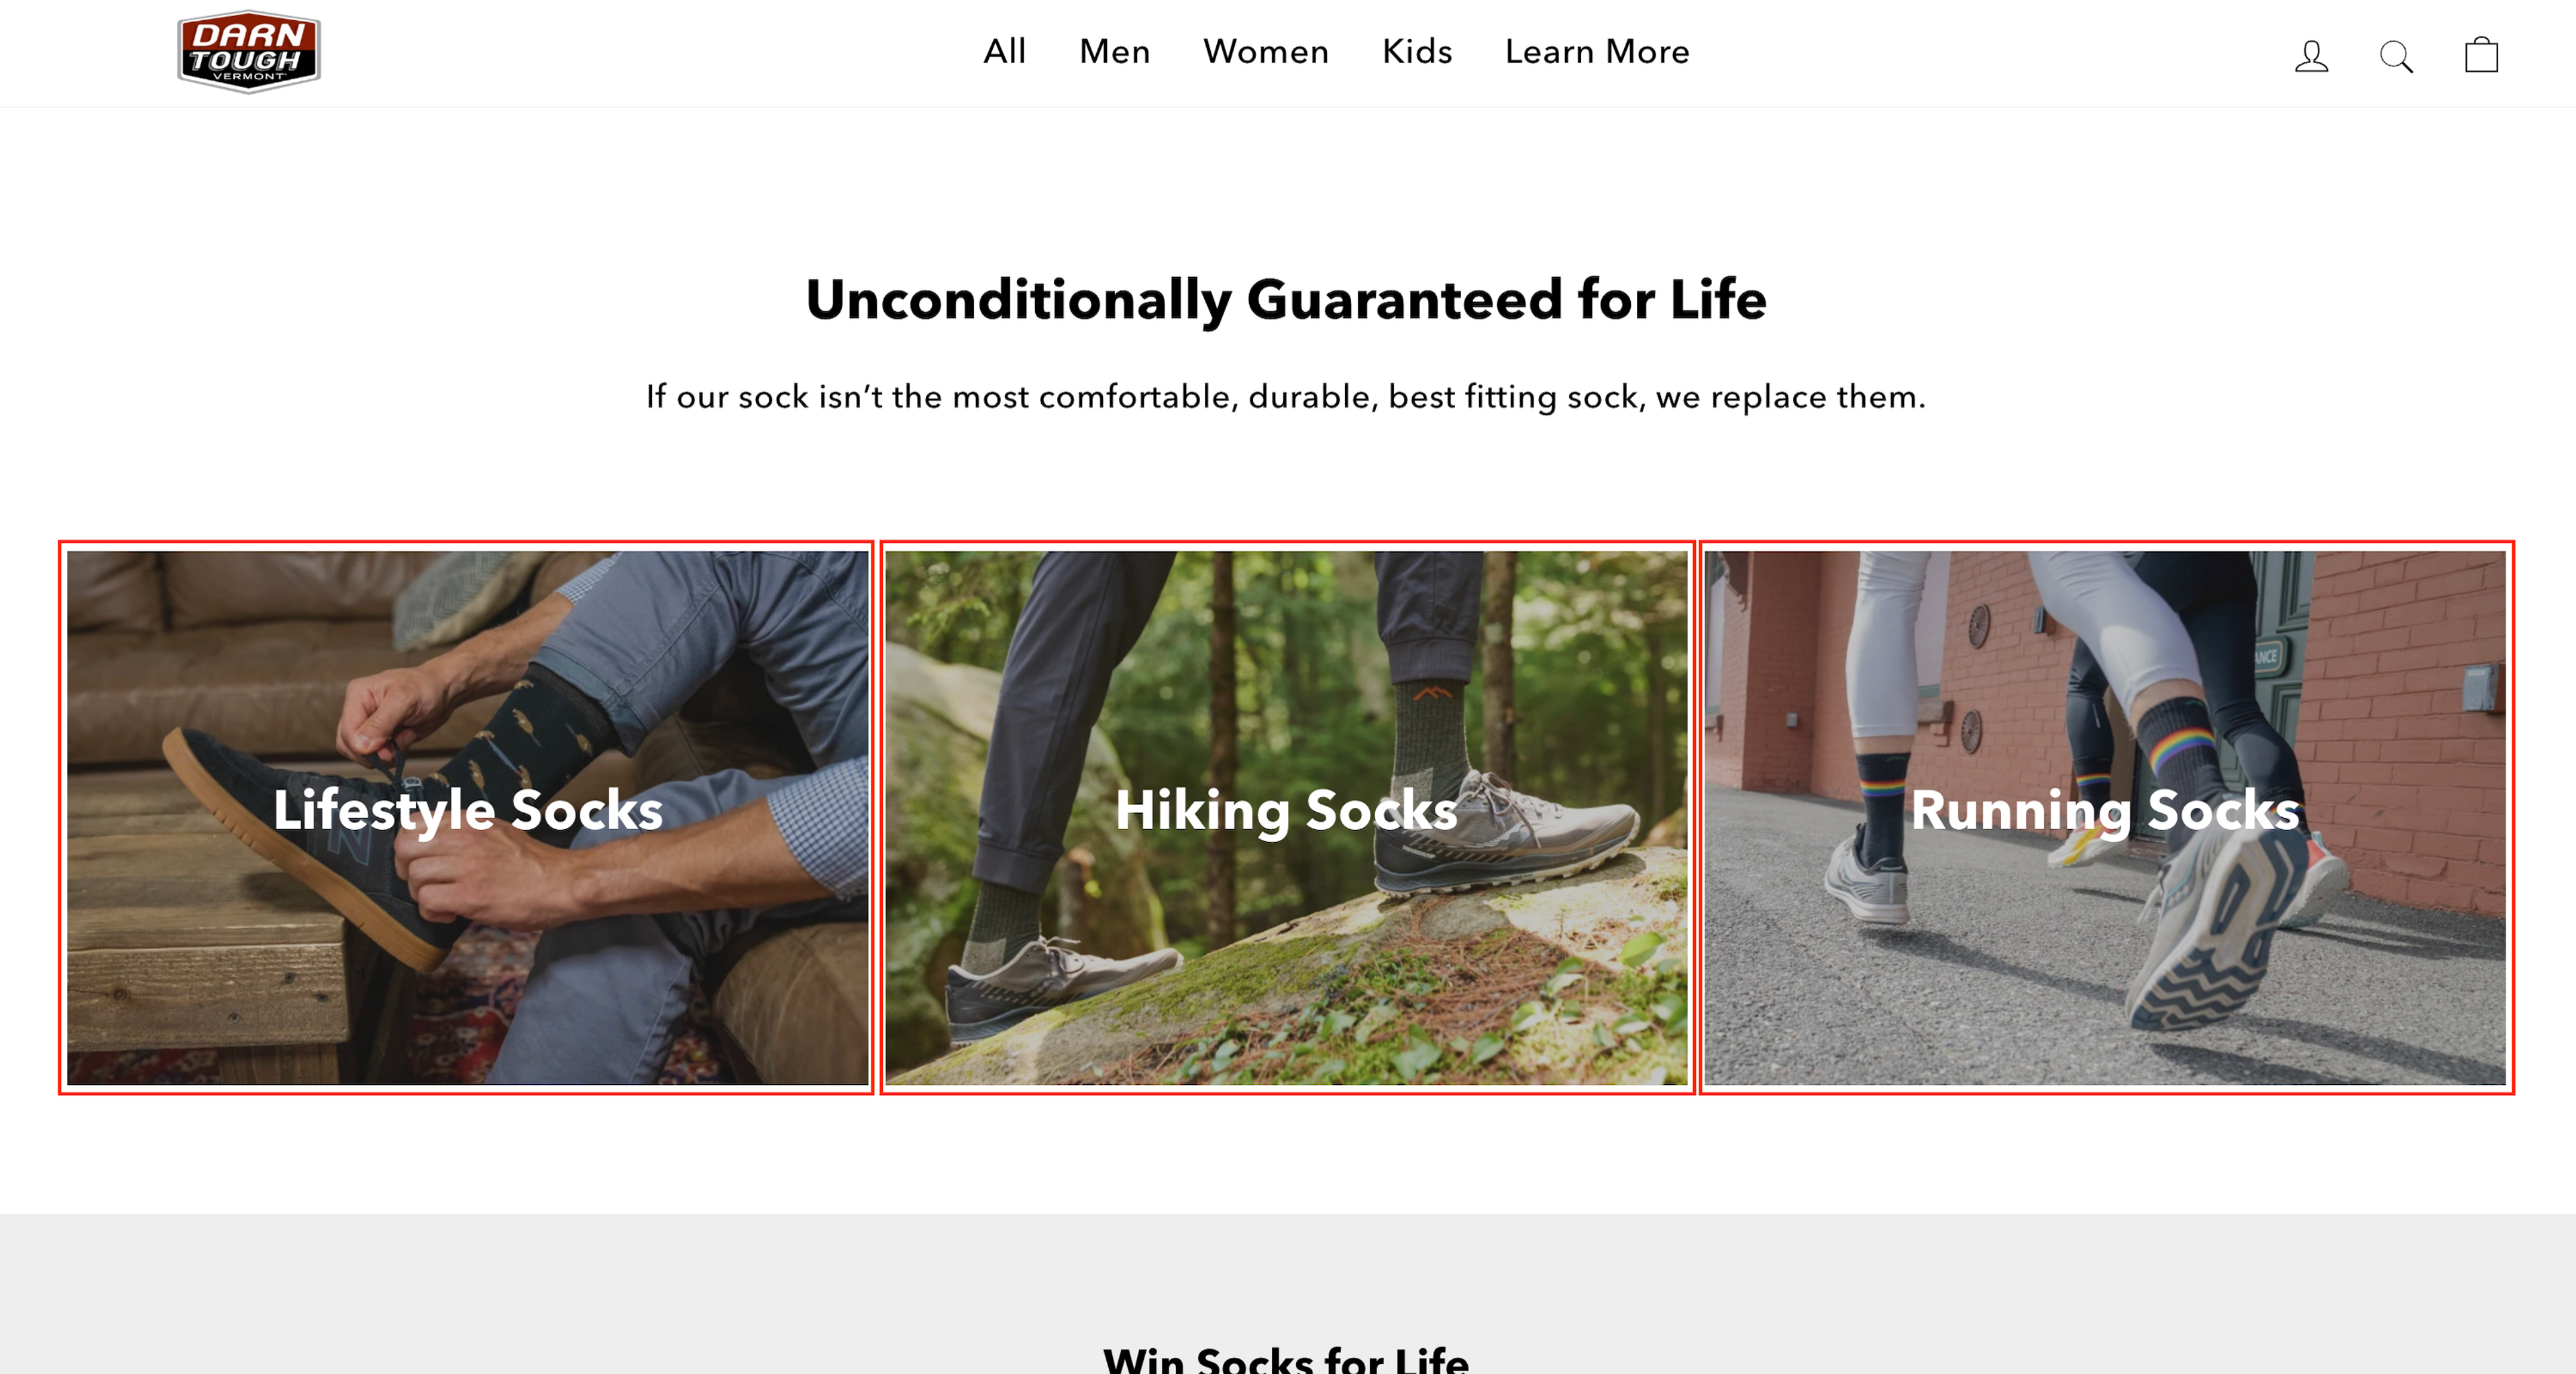
Task: Open the account profile icon
Action: coord(2311,56)
